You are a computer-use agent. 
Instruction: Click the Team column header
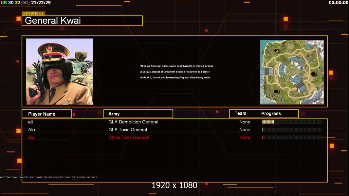pyautogui.click(x=240, y=113)
